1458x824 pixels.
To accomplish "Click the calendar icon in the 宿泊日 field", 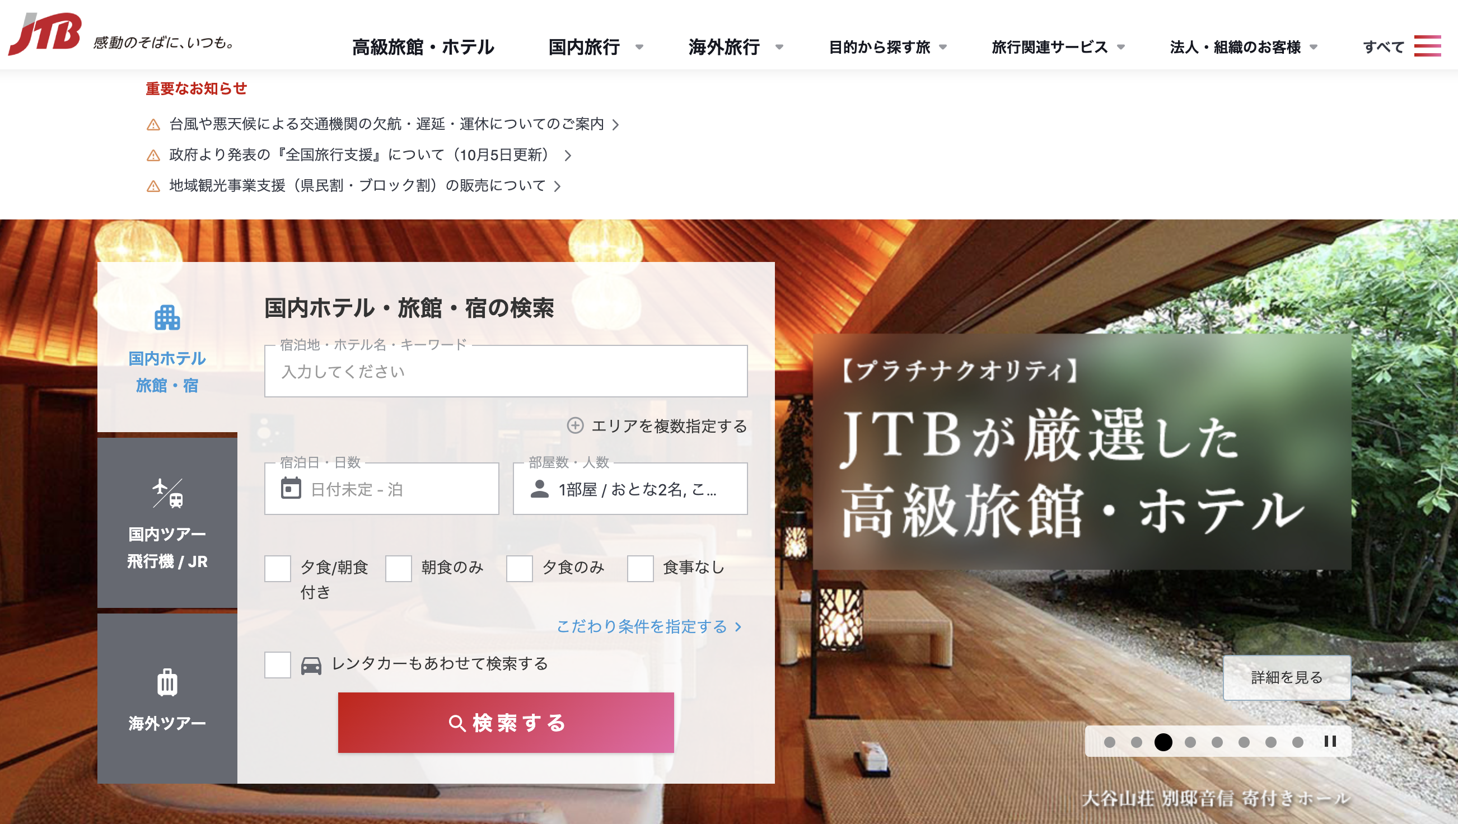I will point(291,488).
